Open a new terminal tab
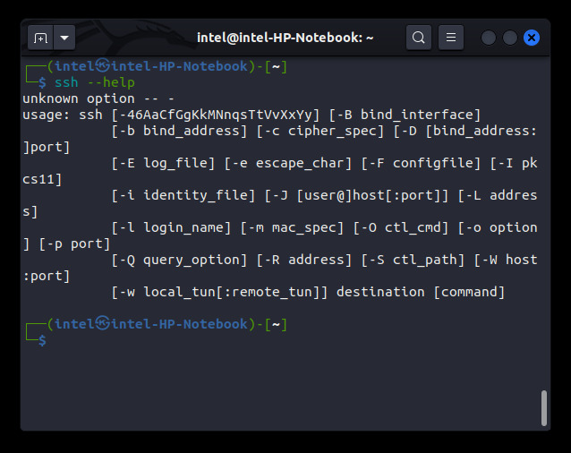This screenshot has width=571, height=453. point(40,38)
